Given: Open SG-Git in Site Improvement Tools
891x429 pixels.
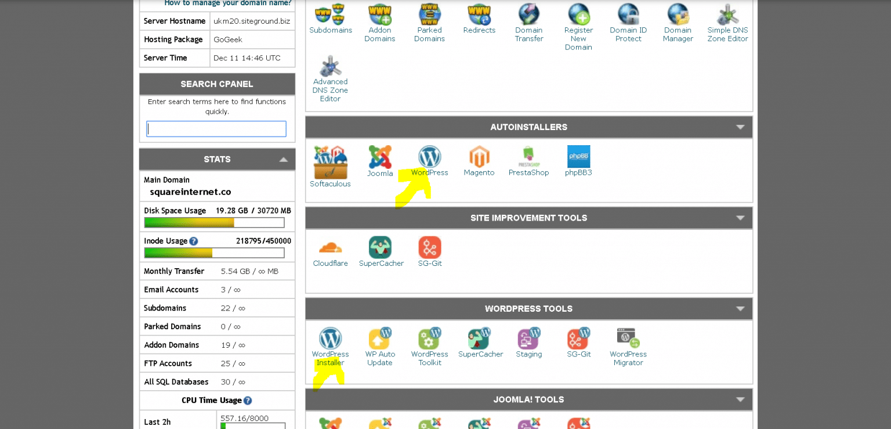Looking at the screenshot, I should point(430,252).
